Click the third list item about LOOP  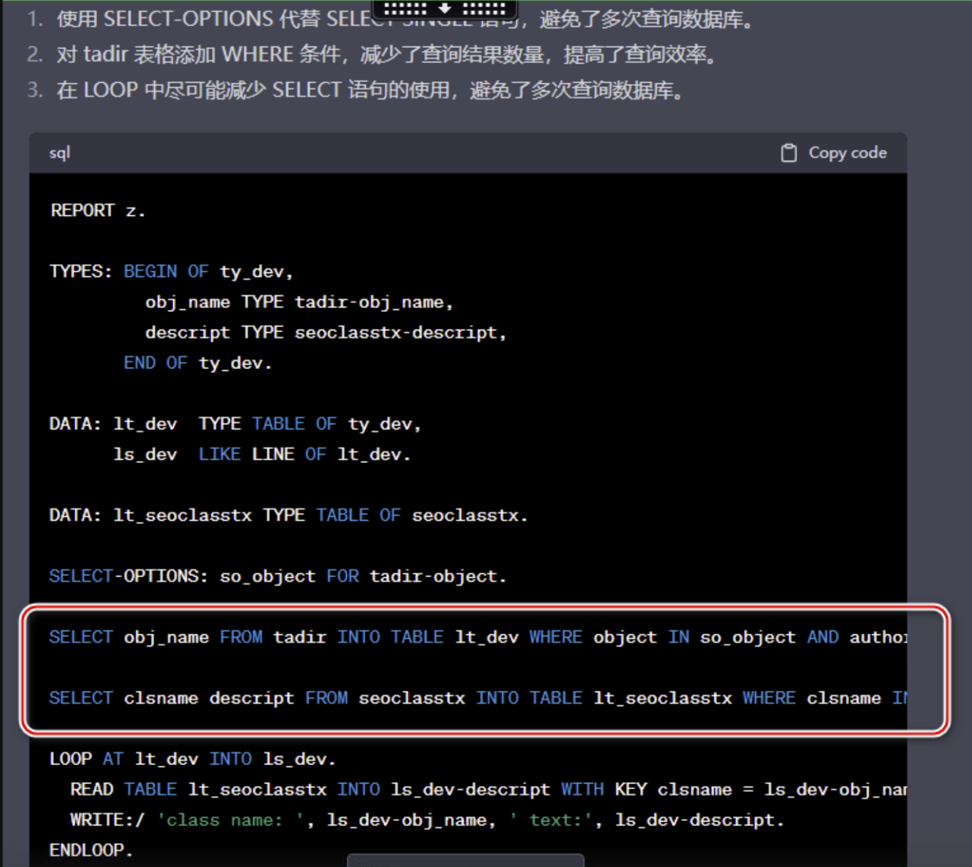coord(369,90)
